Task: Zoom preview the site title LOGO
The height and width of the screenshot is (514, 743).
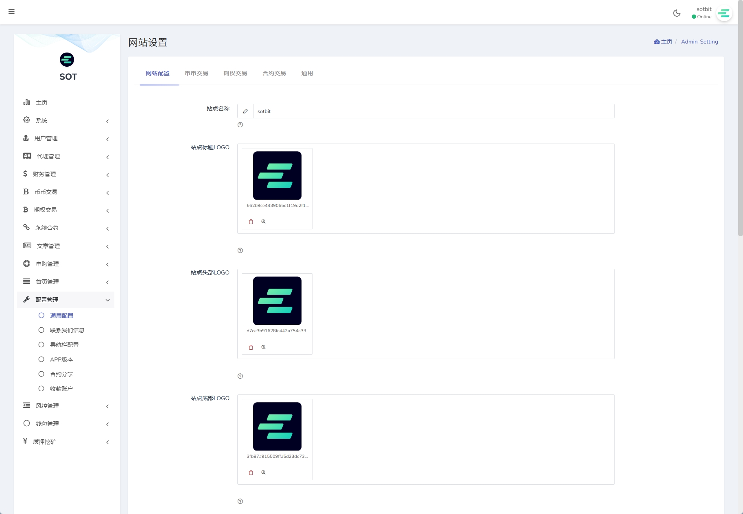Action: [264, 222]
